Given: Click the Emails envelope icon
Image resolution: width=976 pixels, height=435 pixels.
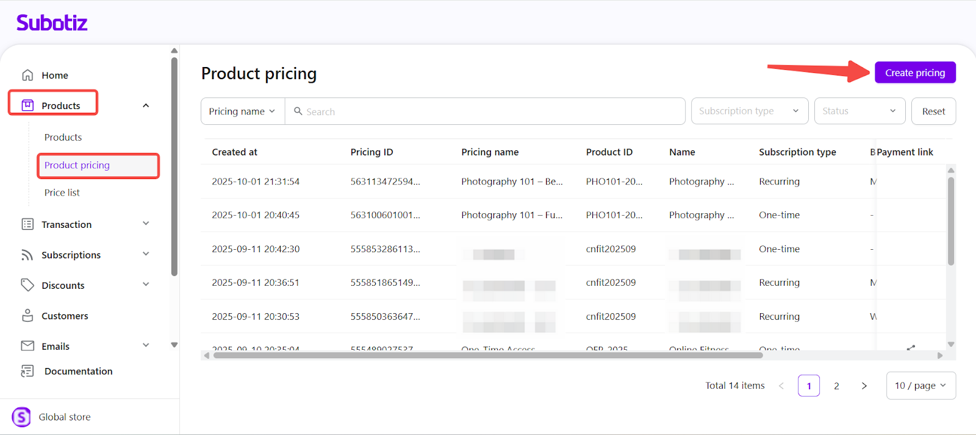Looking at the screenshot, I should click(x=27, y=346).
